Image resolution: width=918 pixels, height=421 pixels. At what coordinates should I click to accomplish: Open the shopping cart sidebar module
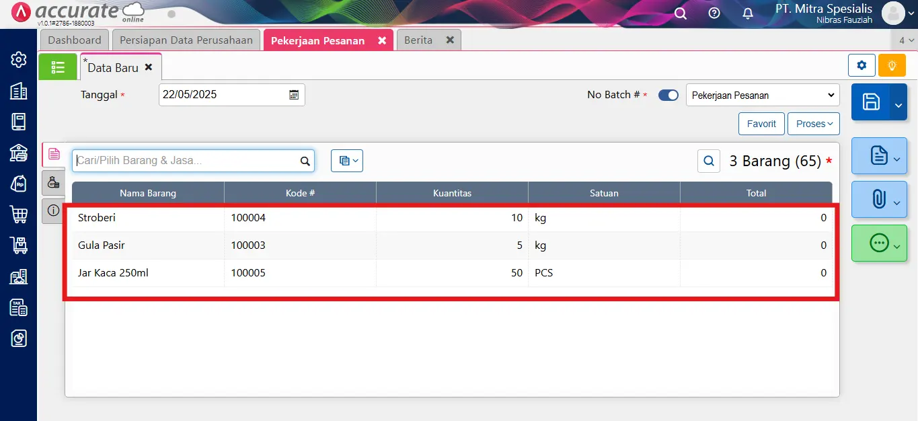[19, 215]
